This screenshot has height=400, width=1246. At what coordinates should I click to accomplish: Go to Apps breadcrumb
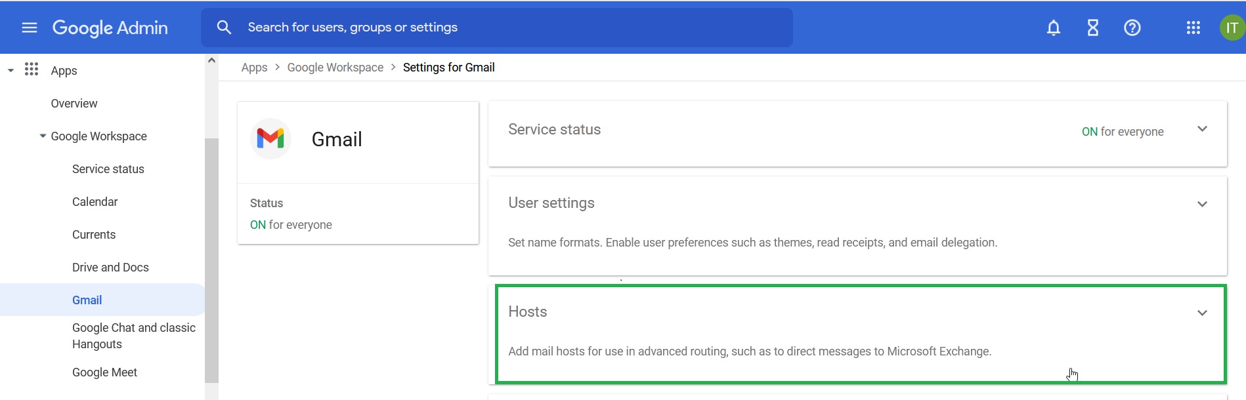click(254, 68)
